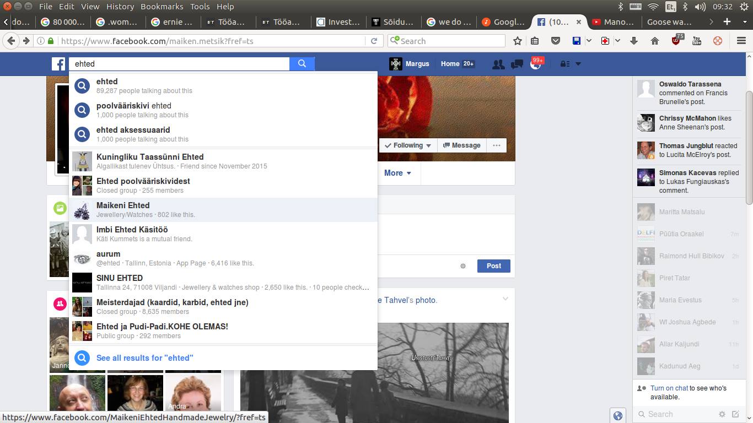
Task: Open notifications globe with 99+ badge
Action: 536,64
